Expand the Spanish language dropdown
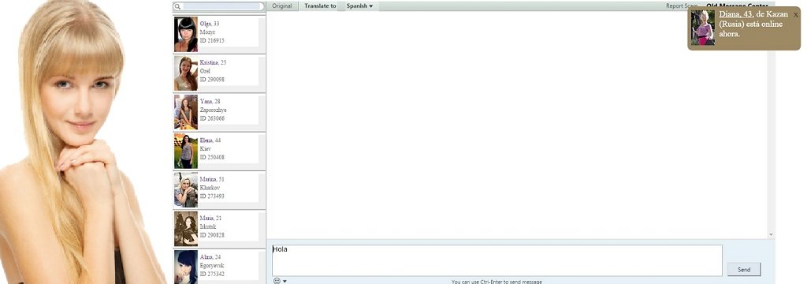Image resolution: width=807 pixels, height=284 pixels. click(359, 6)
